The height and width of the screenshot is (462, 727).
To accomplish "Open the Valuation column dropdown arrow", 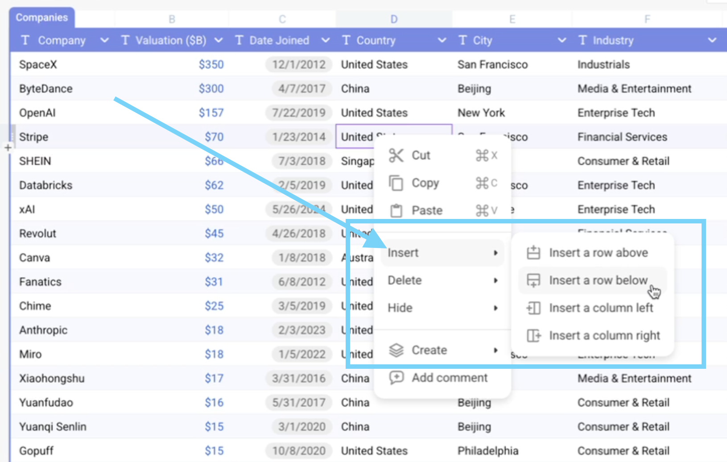I will point(218,40).
